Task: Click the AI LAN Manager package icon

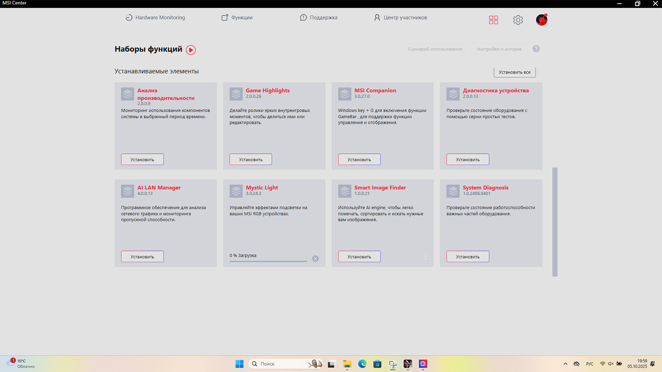Action: click(x=127, y=191)
